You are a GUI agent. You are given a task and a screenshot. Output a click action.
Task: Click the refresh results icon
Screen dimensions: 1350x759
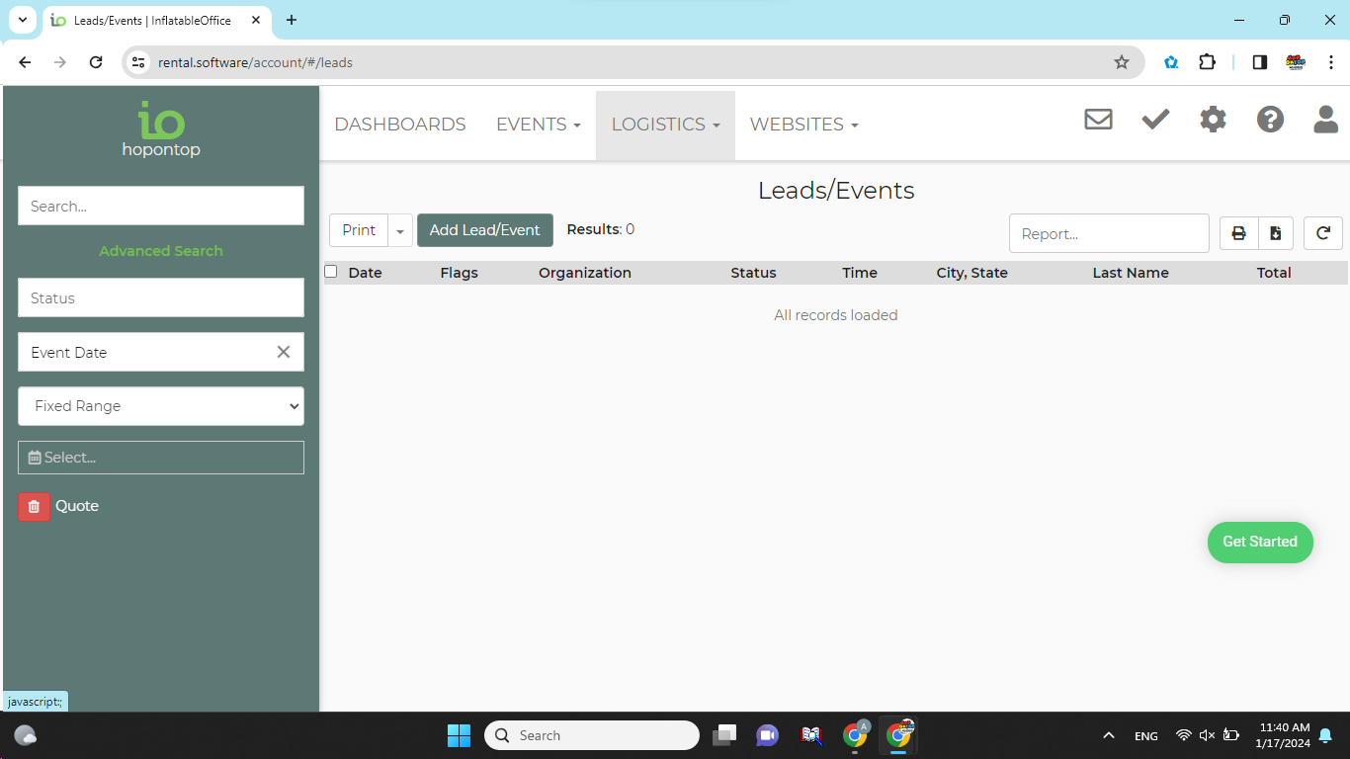[1322, 233]
